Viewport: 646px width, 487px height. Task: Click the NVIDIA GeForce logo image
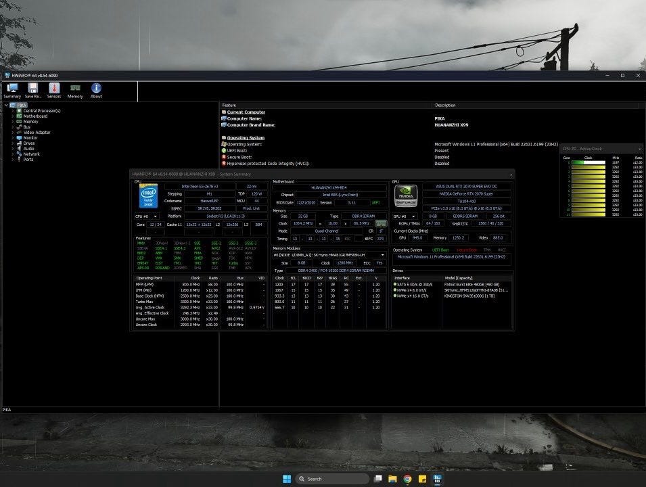pyautogui.click(x=406, y=195)
